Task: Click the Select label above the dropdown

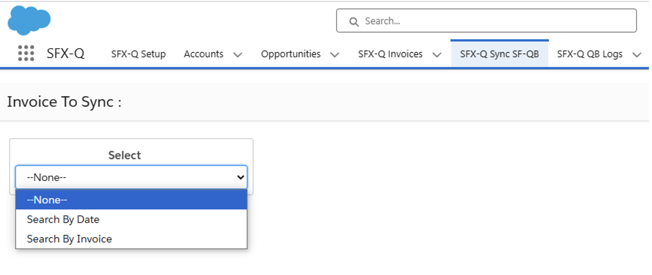Action: click(124, 155)
